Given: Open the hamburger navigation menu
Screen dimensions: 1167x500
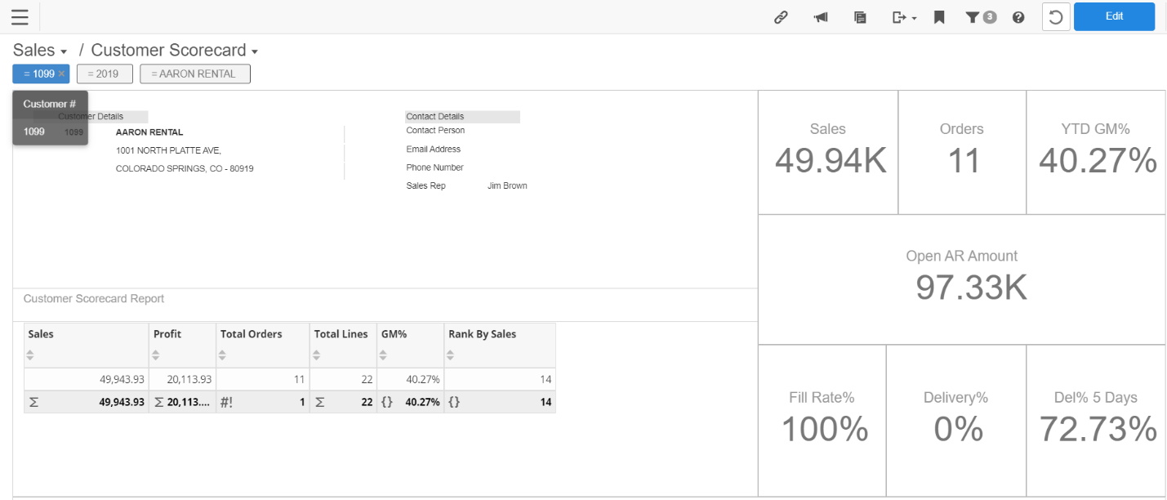Looking at the screenshot, I should pyautogui.click(x=20, y=16).
